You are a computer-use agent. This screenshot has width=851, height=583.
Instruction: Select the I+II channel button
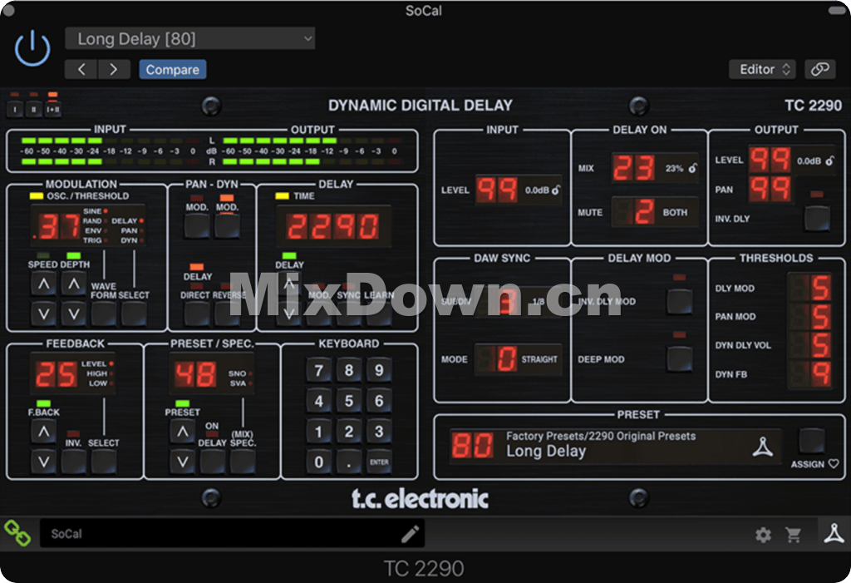52,109
